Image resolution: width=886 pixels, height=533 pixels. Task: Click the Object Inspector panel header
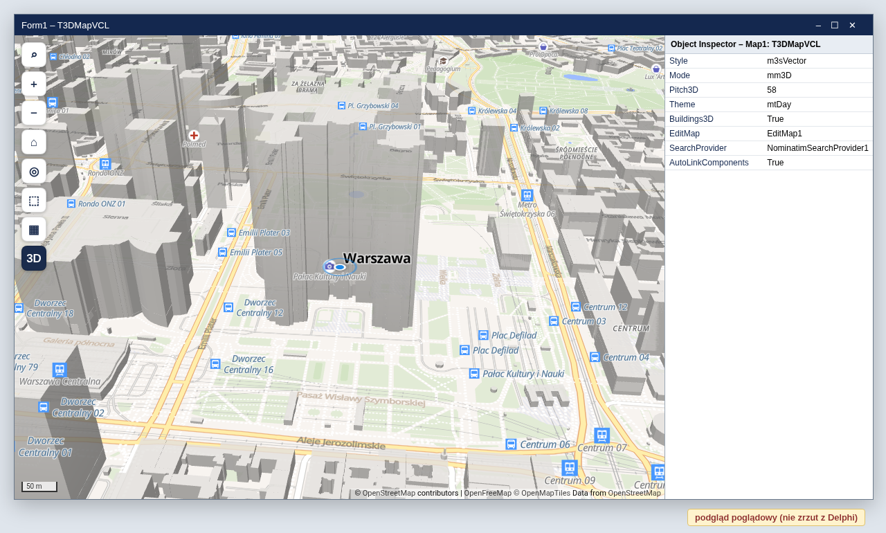[x=769, y=44]
